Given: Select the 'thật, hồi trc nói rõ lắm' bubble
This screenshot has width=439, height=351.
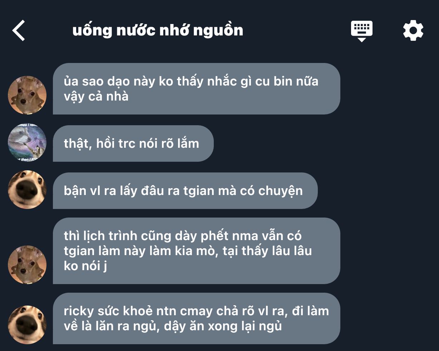Looking at the screenshot, I should coord(133,143).
